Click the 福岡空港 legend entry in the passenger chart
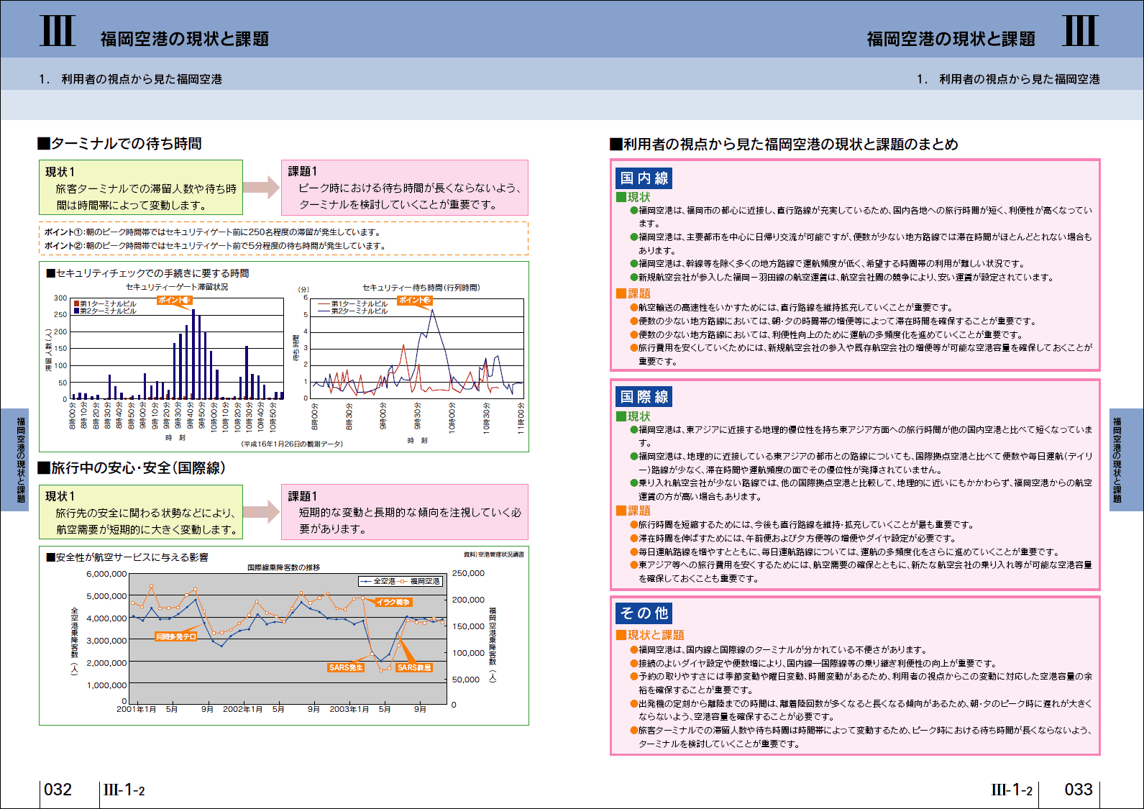Viewport: 1144px width, 809px height. coord(419,581)
